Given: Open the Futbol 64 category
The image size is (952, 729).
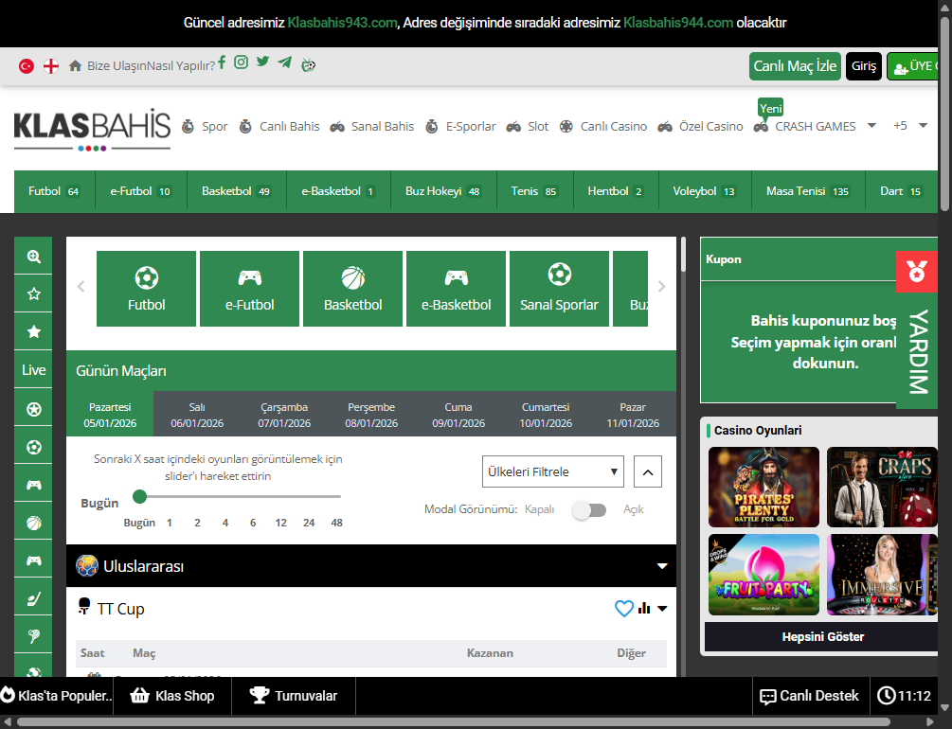Looking at the screenshot, I should [x=53, y=191].
